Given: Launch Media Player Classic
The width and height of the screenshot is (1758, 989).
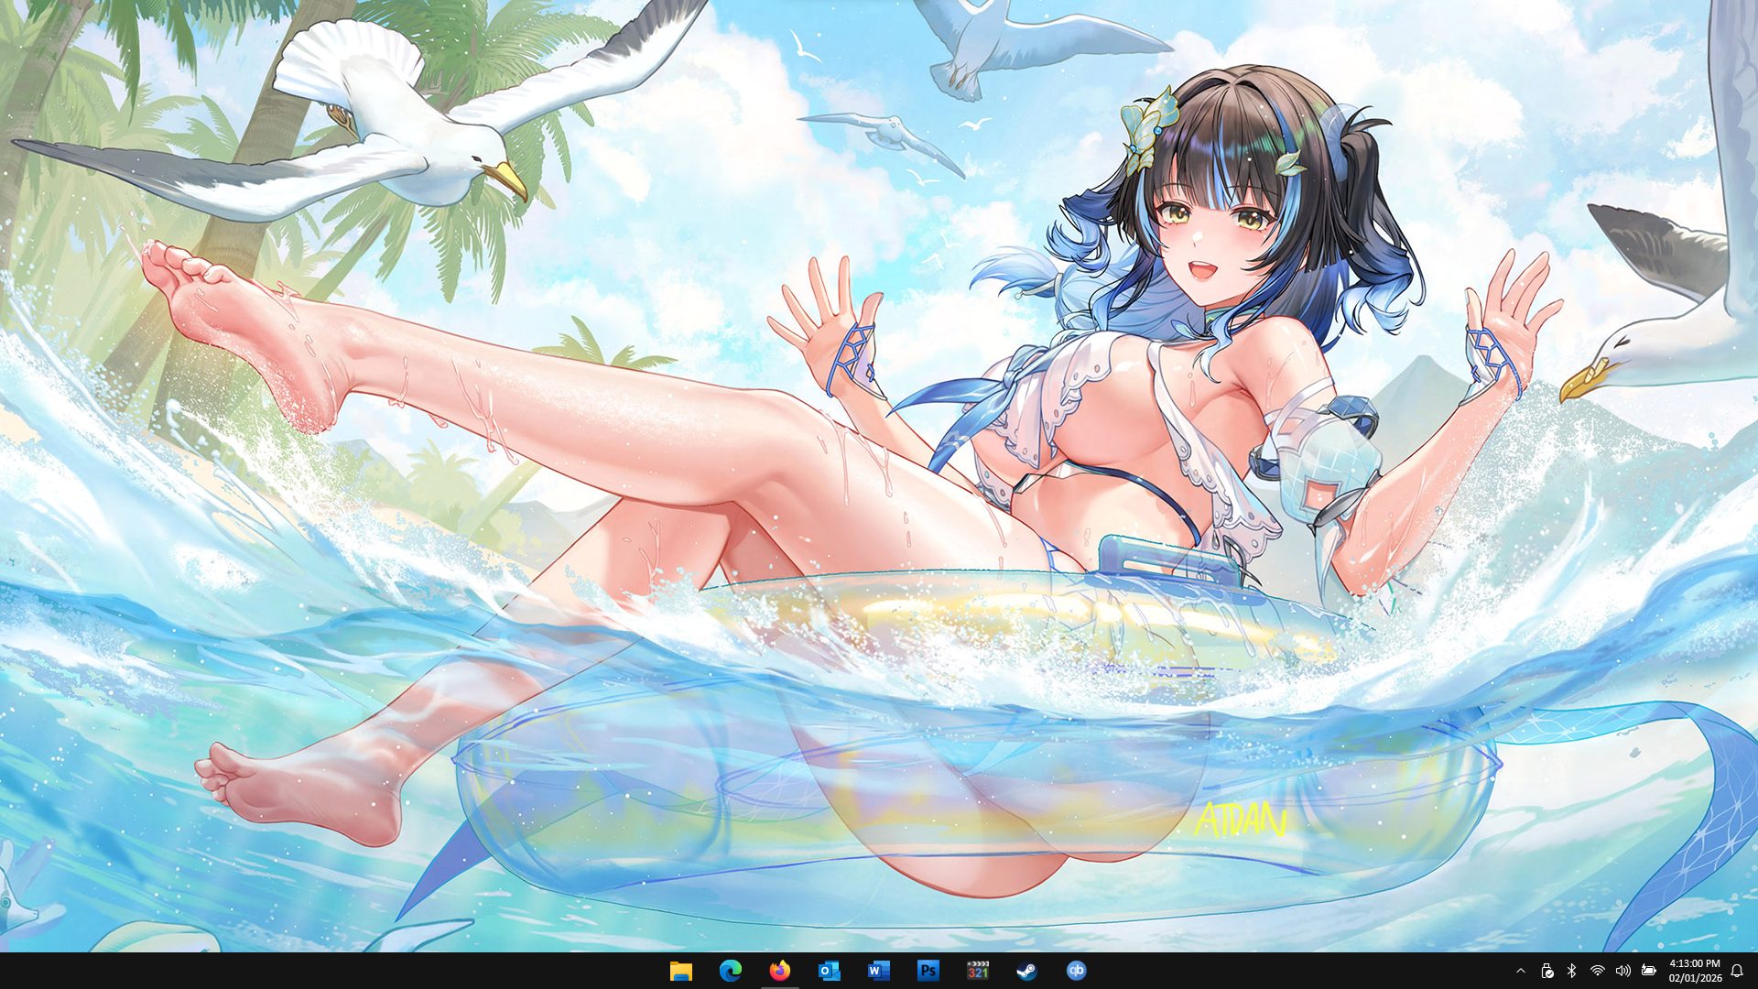Looking at the screenshot, I should (977, 971).
